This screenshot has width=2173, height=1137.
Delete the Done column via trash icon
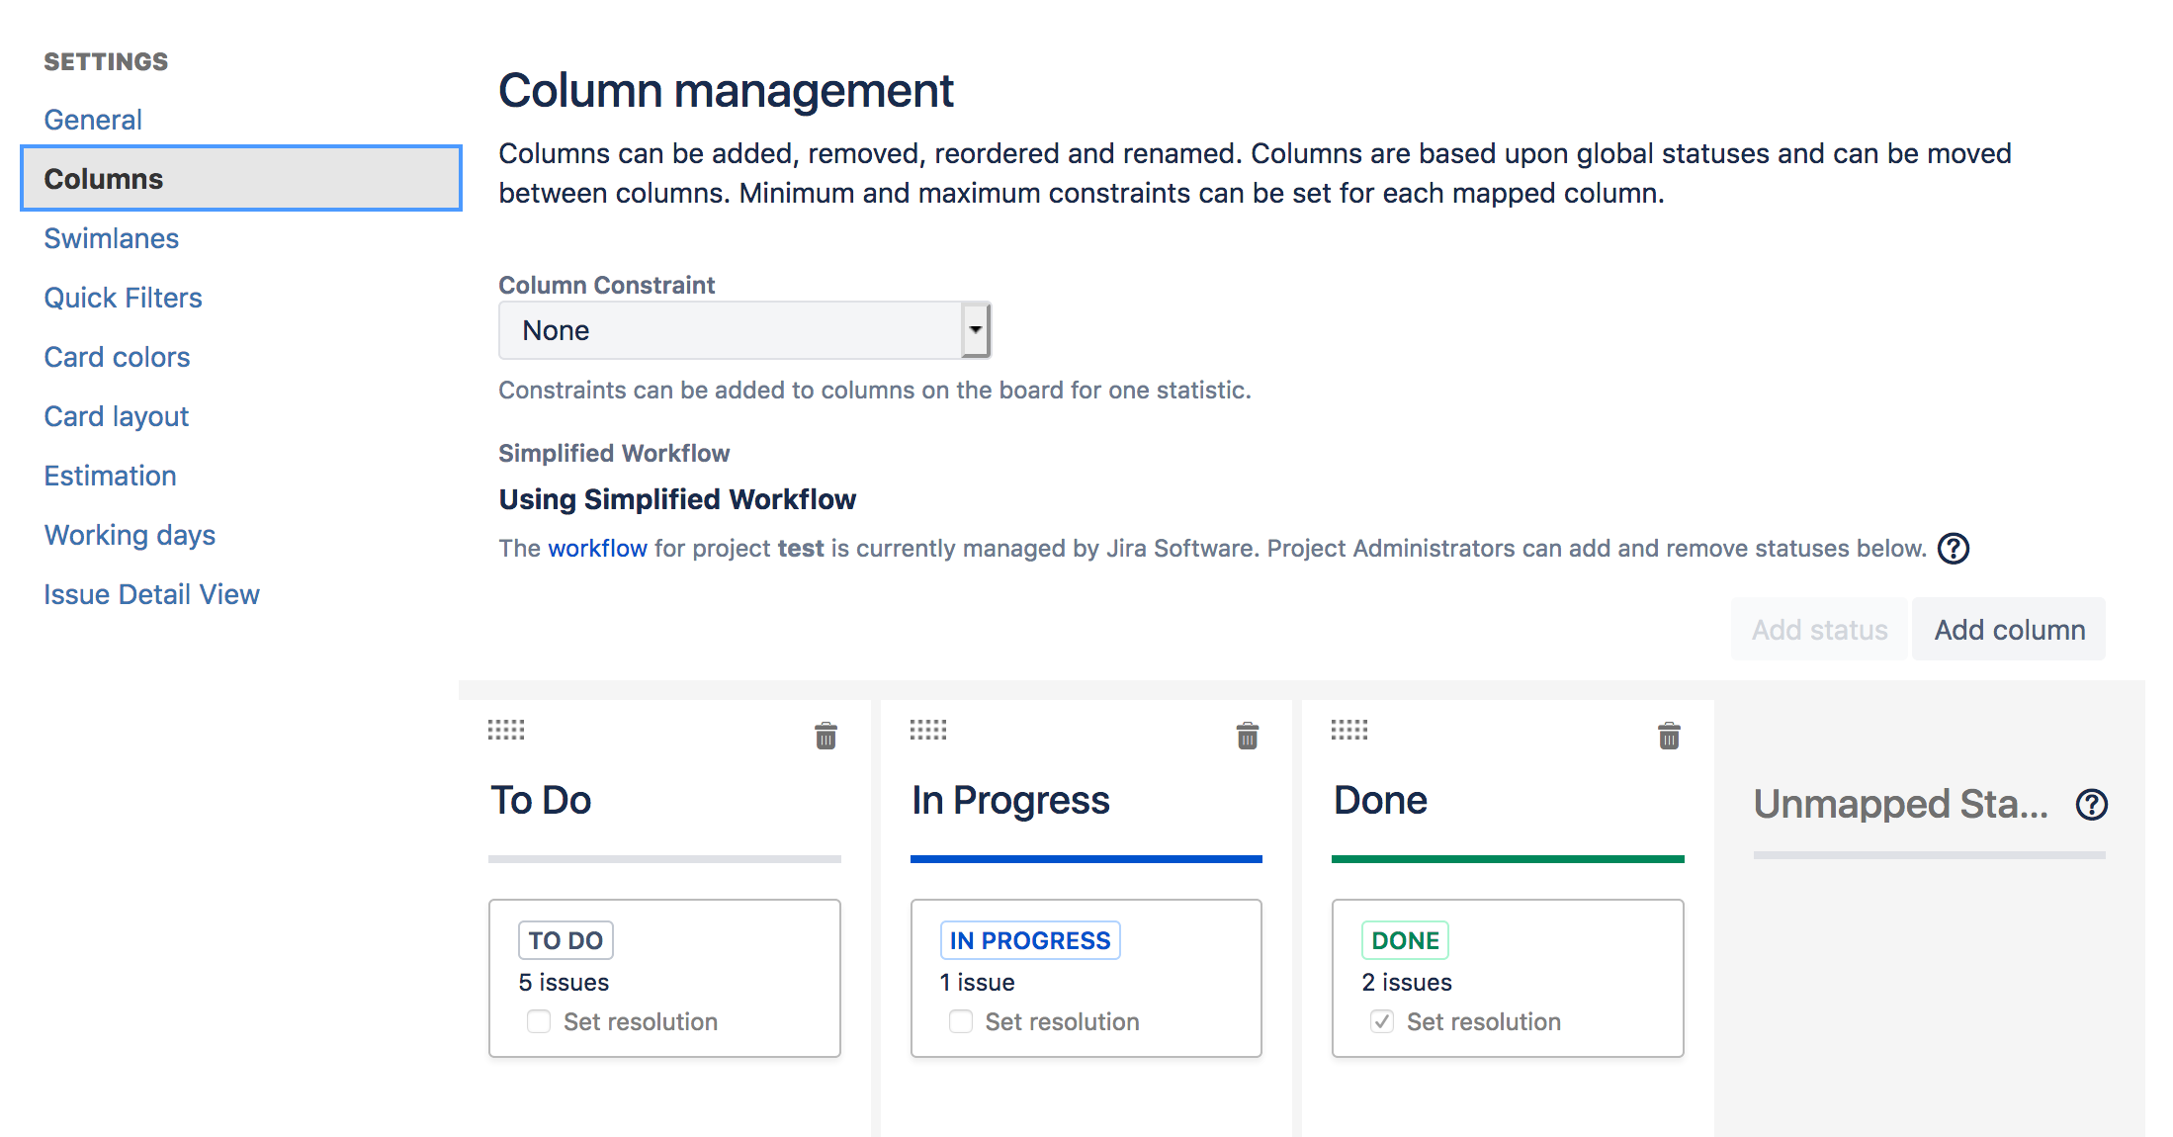coord(1669,736)
